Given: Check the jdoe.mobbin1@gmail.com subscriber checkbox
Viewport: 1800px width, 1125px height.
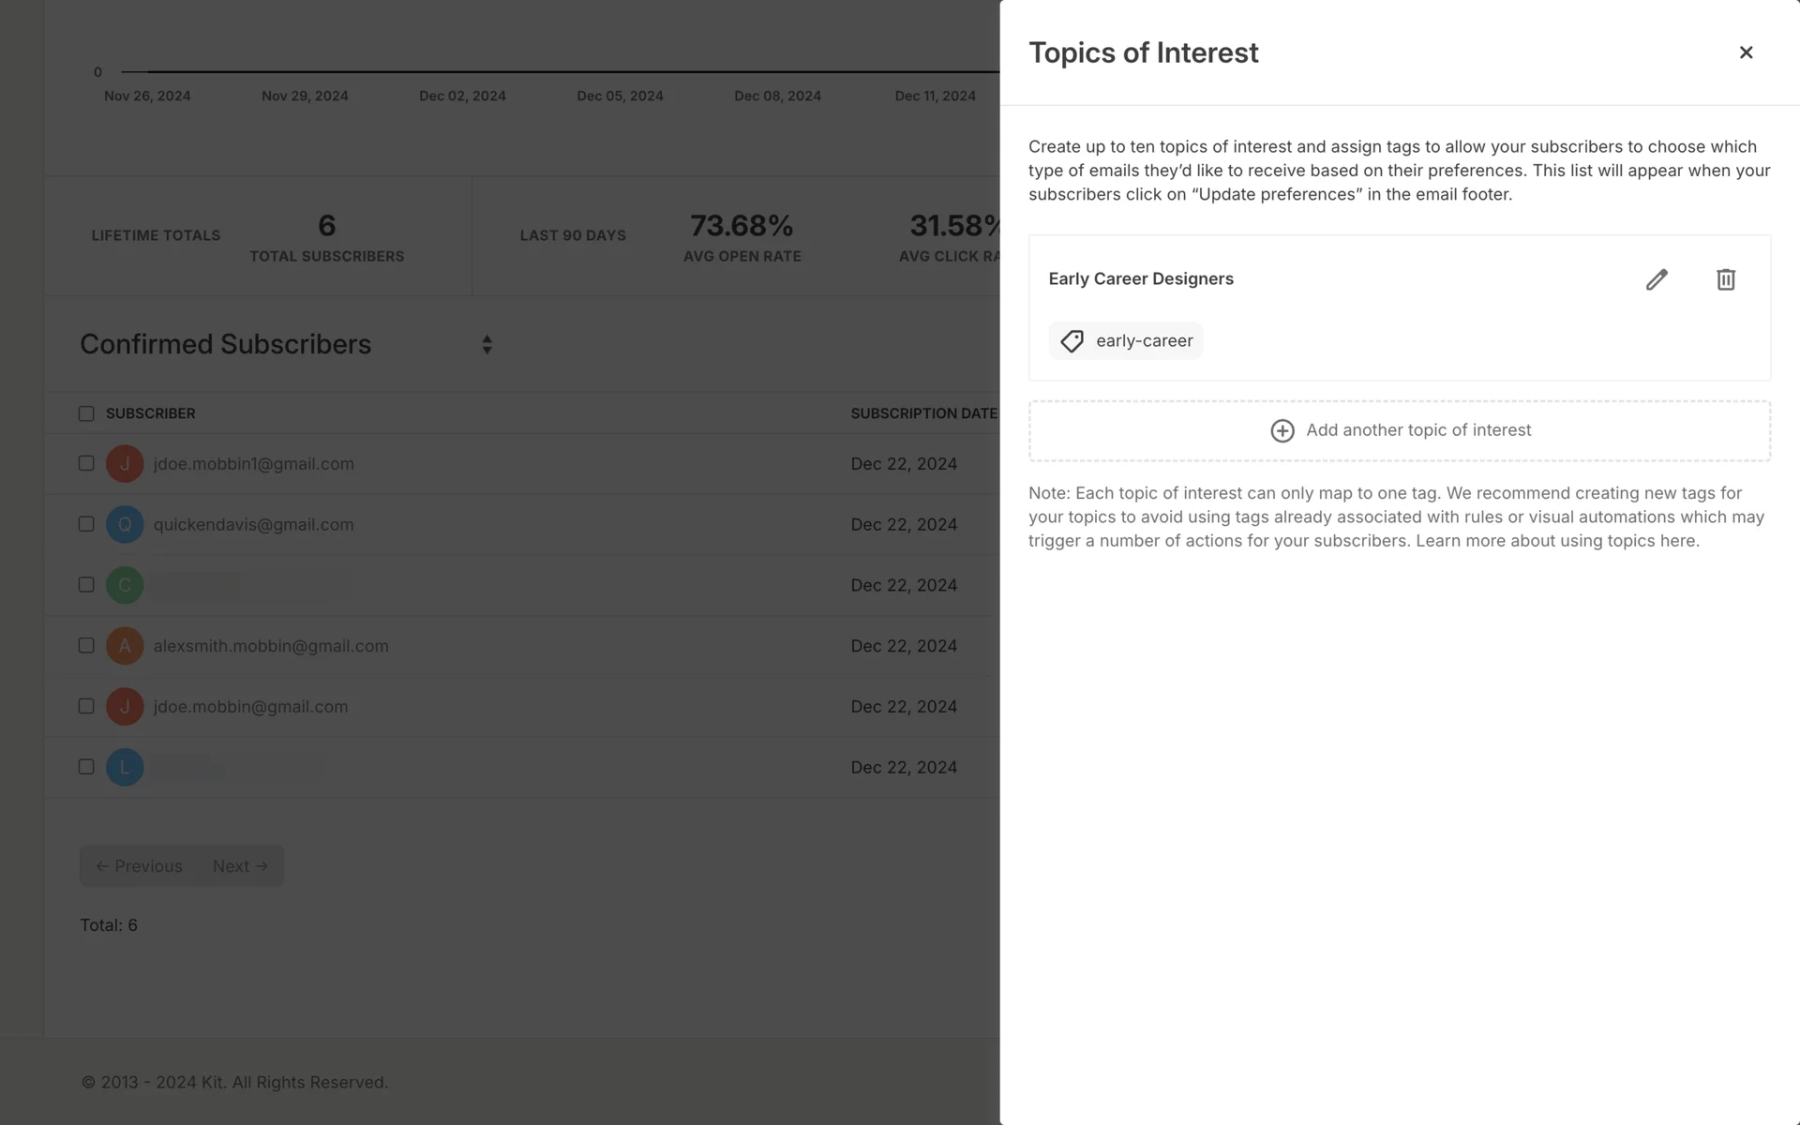Looking at the screenshot, I should coord(86,464).
